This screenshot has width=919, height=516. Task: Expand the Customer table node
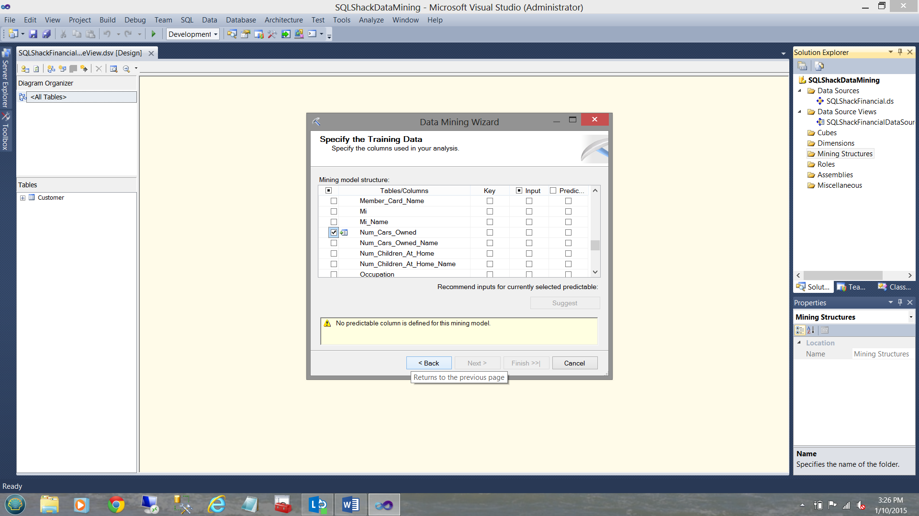click(x=22, y=198)
